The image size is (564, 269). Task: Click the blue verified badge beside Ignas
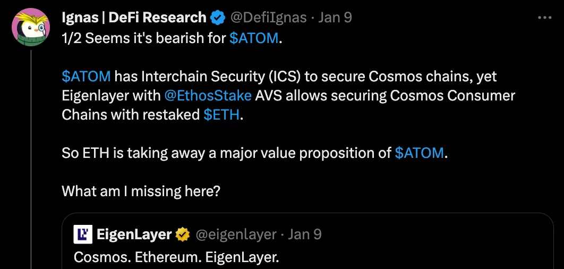tap(218, 18)
